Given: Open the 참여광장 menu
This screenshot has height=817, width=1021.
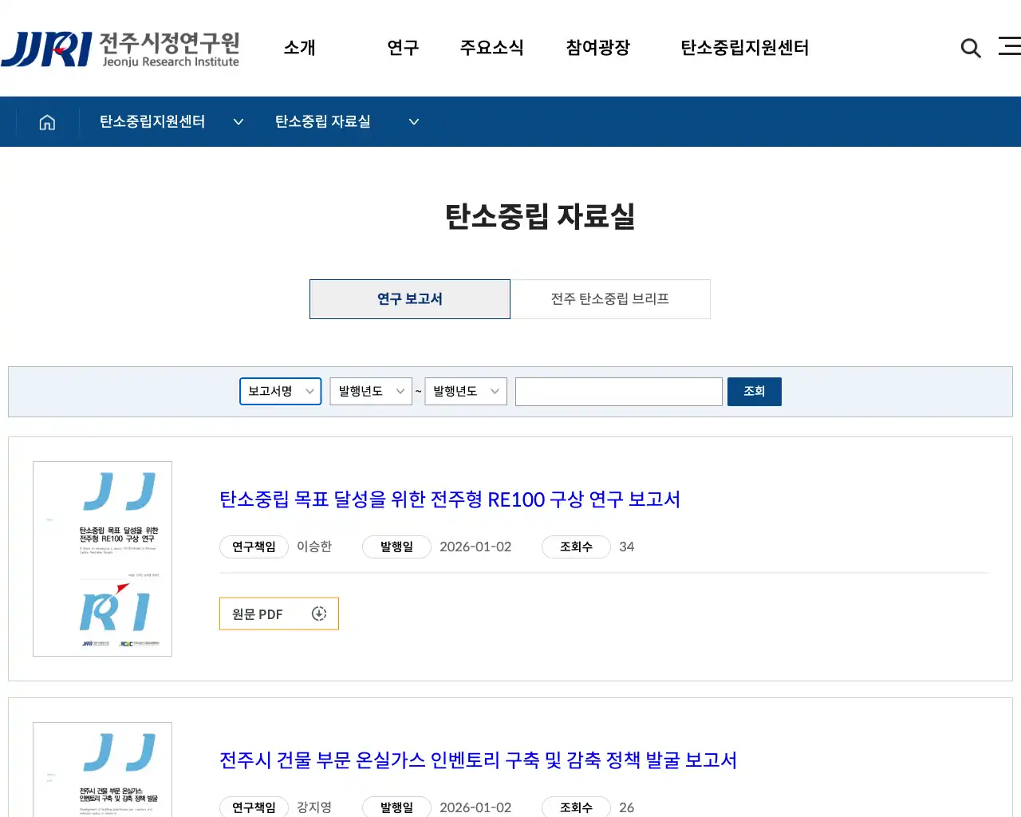Looking at the screenshot, I should (x=598, y=48).
